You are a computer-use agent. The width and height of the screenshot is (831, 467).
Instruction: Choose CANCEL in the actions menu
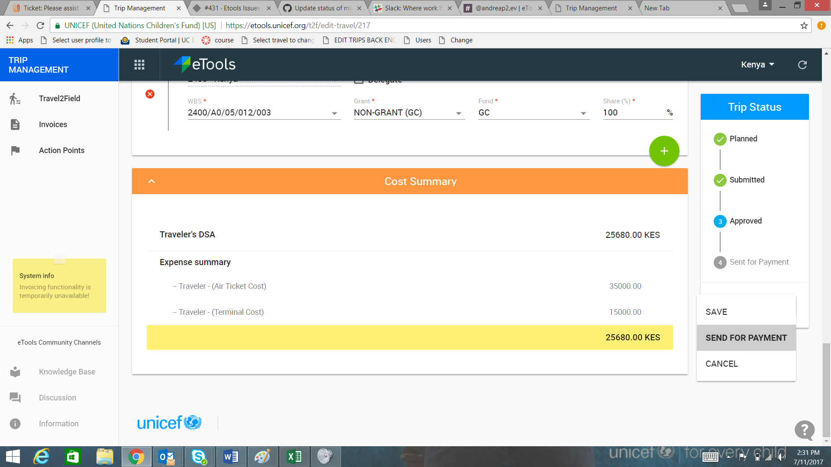pos(721,364)
